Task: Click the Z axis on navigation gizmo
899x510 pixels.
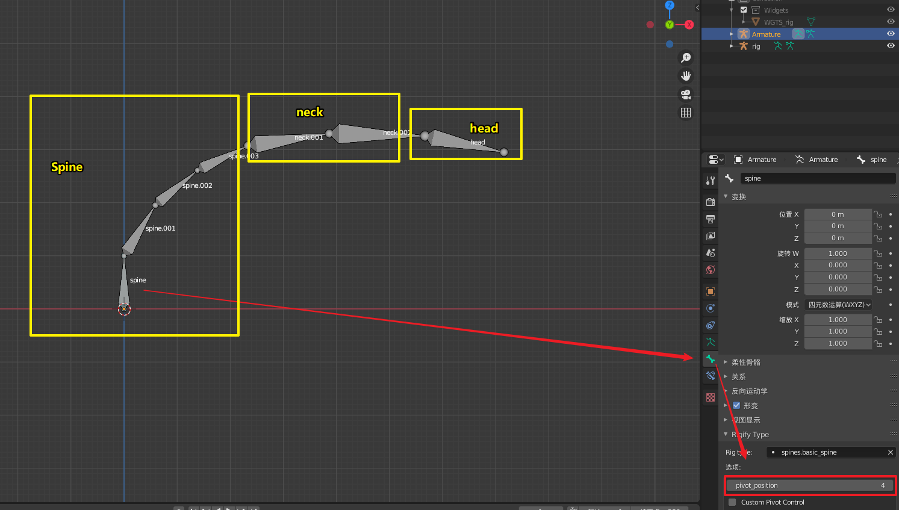Action: pyautogui.click(x=670, y=5)
